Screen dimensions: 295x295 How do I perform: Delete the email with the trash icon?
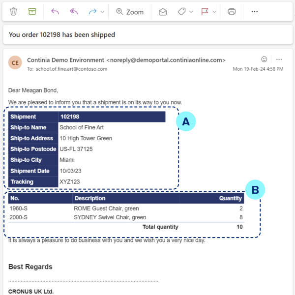tap(14, 12)
